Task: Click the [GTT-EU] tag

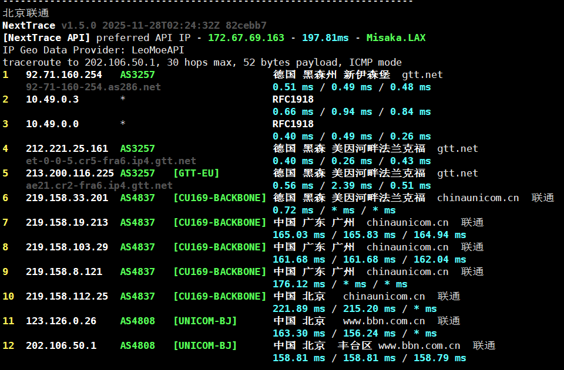Action: coord(196,174)
